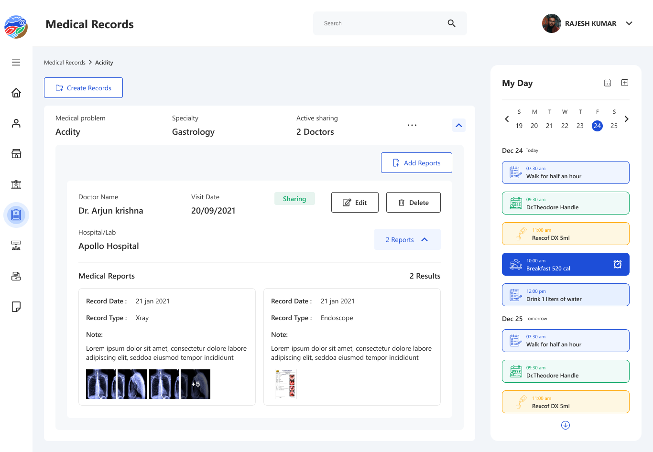The height and width of the screenshot is (452, 653).
Task: Collapse the Acidity record panel with the chevron
Action: pyautogui.click(x=459, y=125)
